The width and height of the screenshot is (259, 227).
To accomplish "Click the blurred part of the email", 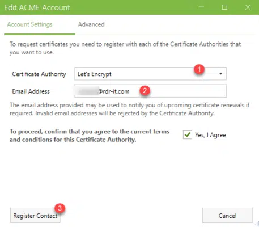I will [87, 91].
